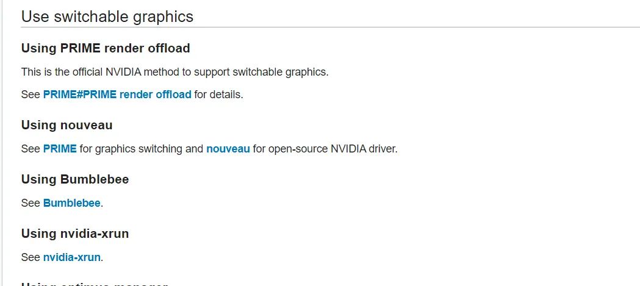Click the PRIME link under Using nouveau

[x=60, y=149]
